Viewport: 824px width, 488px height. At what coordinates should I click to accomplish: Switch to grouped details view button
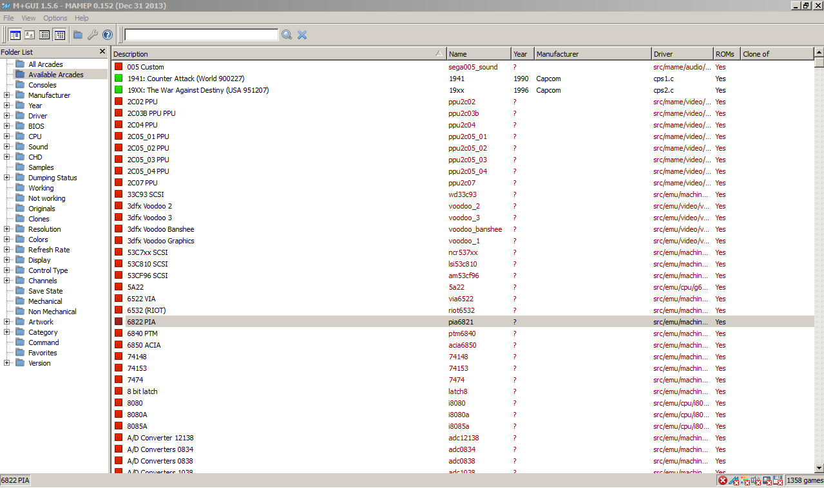pyautogui.click(x=60, y=35)
